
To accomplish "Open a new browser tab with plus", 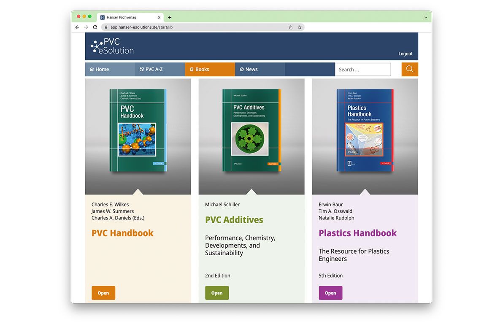I will (x=170, y=17).
